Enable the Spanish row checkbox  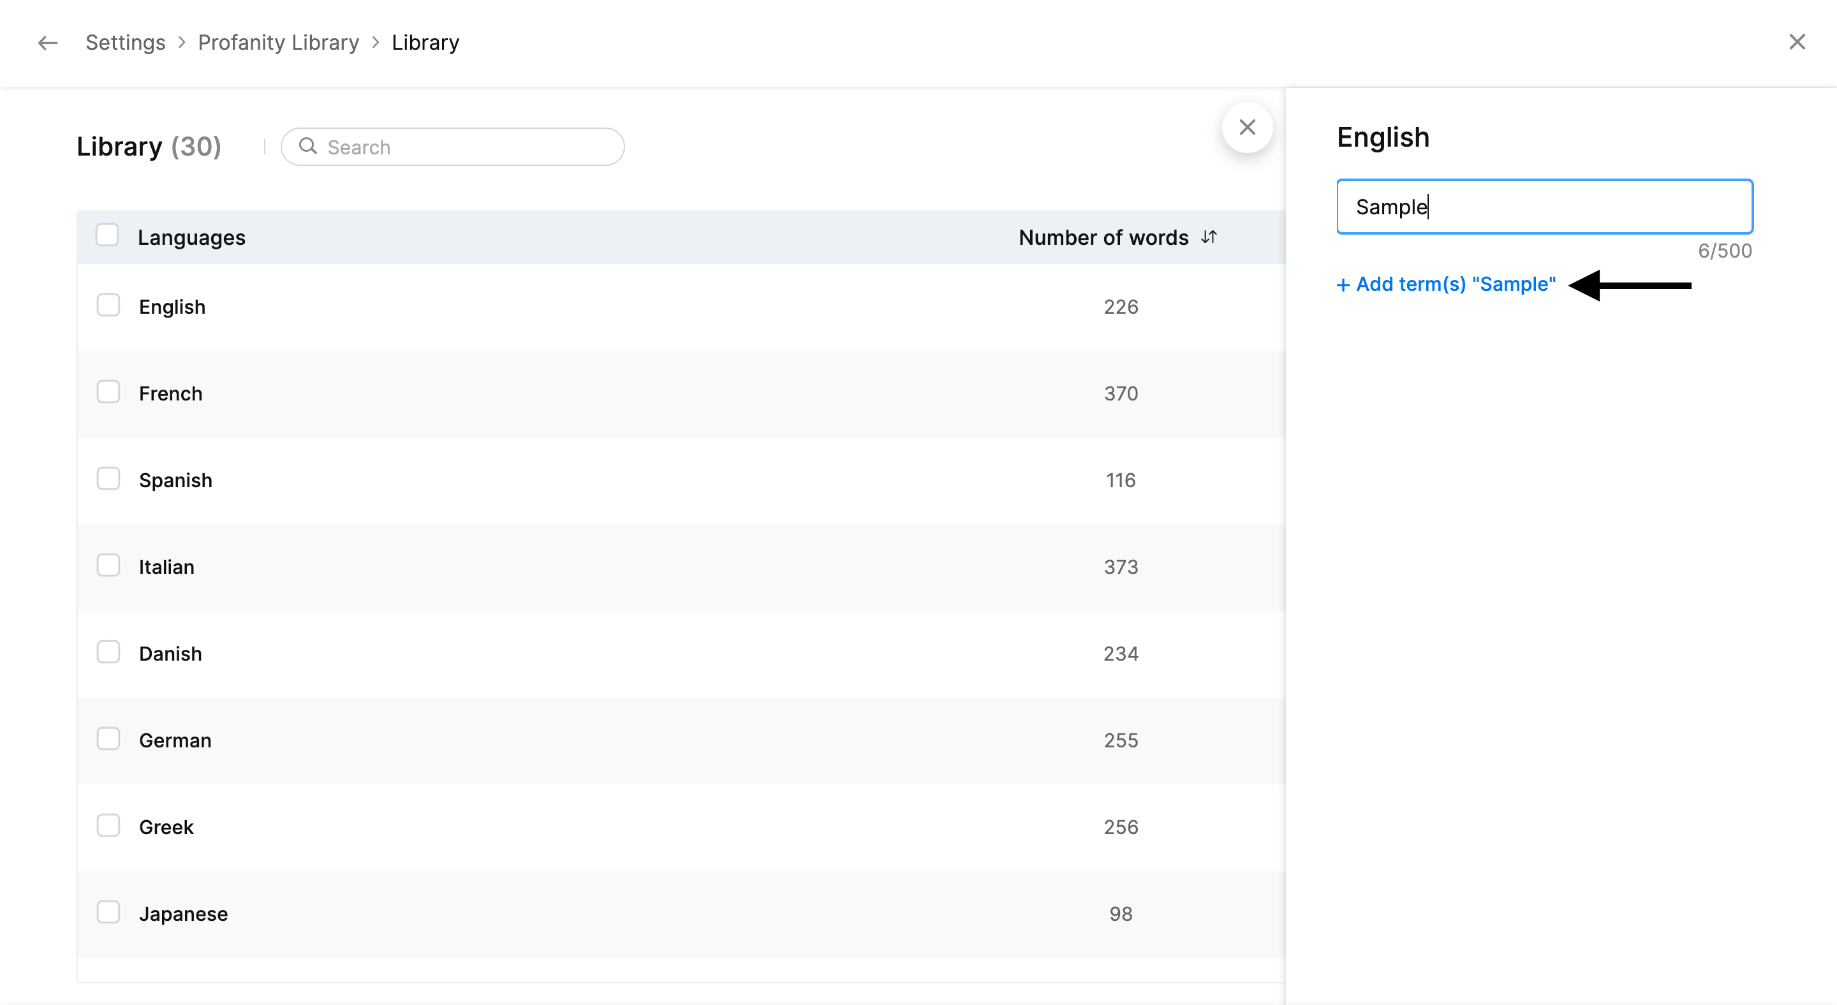[108, 479]
